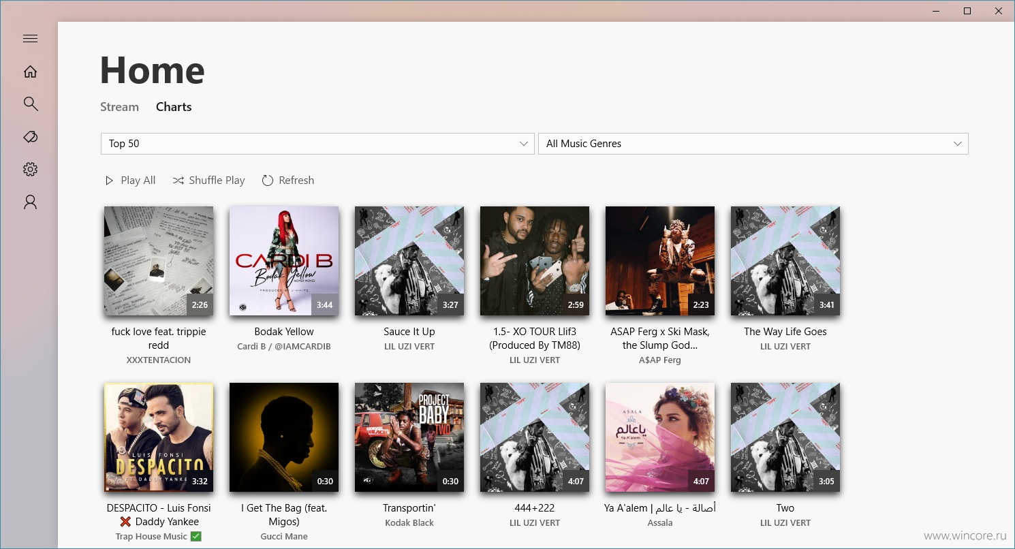This screenshot has height=549, width=1015.
Task: Open Search from the sidebar
Action: (30, 104)
